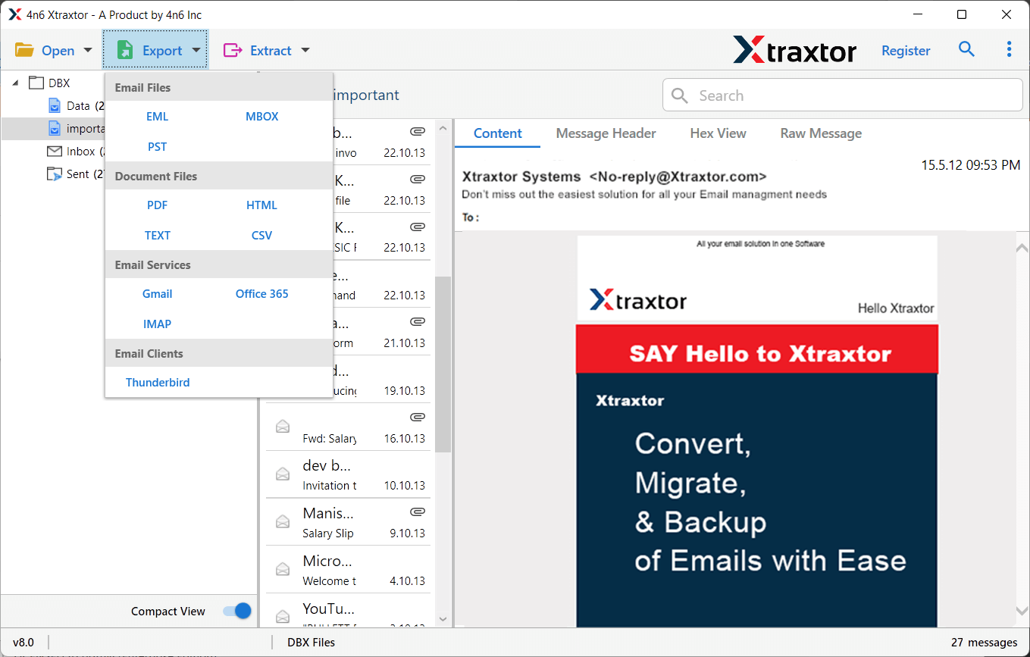1030x657 pixels.
Task: Click the magnifier icon in the Search box
Action: (x=680, y=96)
